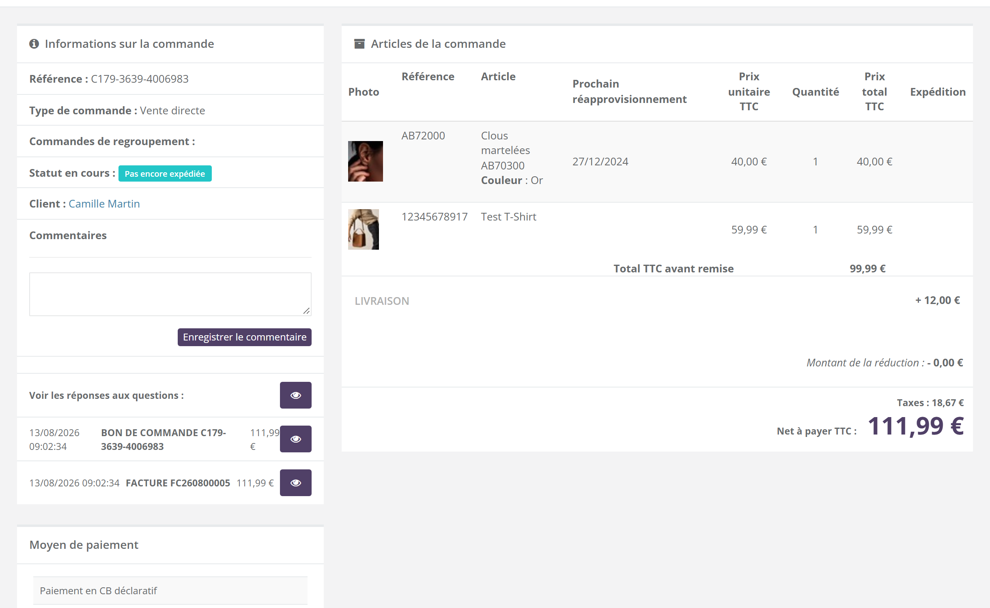
Task: Click the delivery cost + 12,00 €
Action: [938, 300]
